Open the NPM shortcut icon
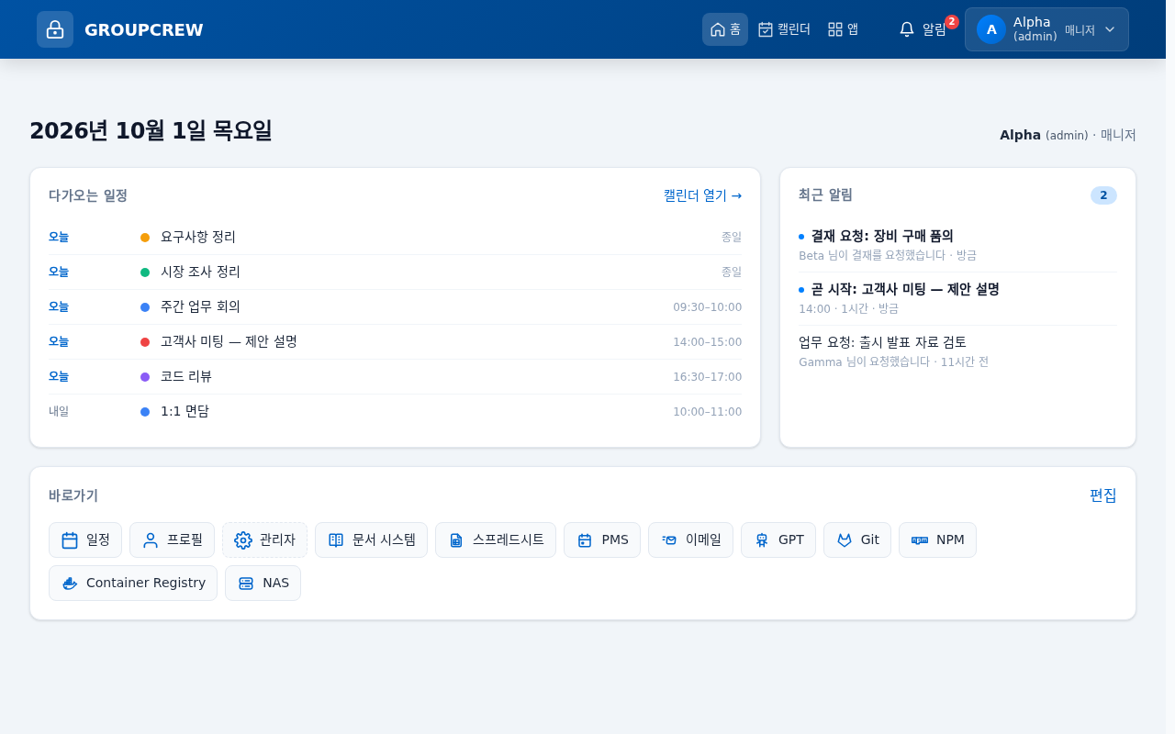 pos(920,540)
